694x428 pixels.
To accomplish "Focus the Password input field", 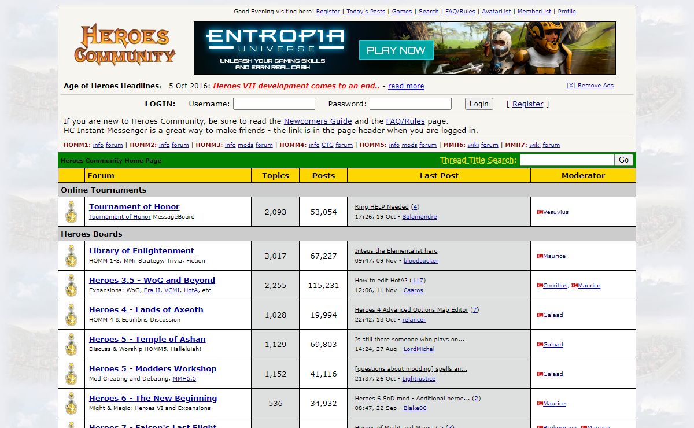I will 411,104.
